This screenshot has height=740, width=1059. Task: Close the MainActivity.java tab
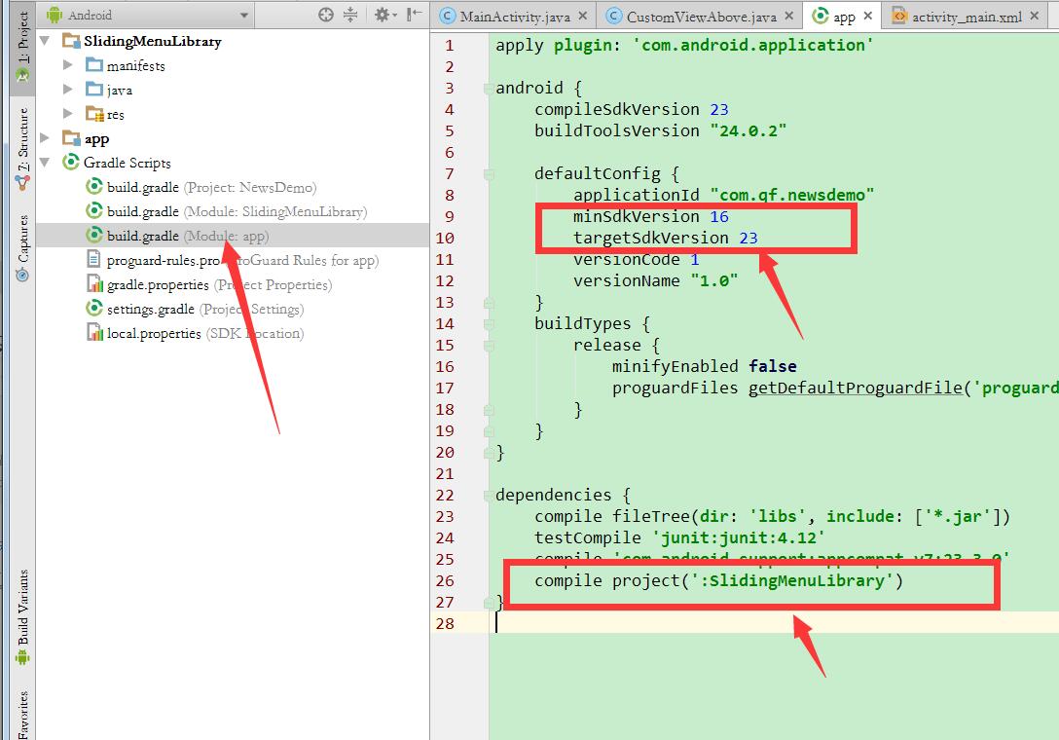582,16
